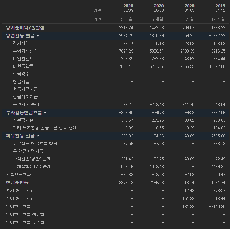Click depreciation value 103.58
The height and width of the screenshot is (229, 230).
coord(219,43)
